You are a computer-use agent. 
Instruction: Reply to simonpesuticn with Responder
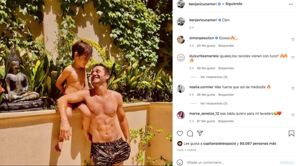226,45
